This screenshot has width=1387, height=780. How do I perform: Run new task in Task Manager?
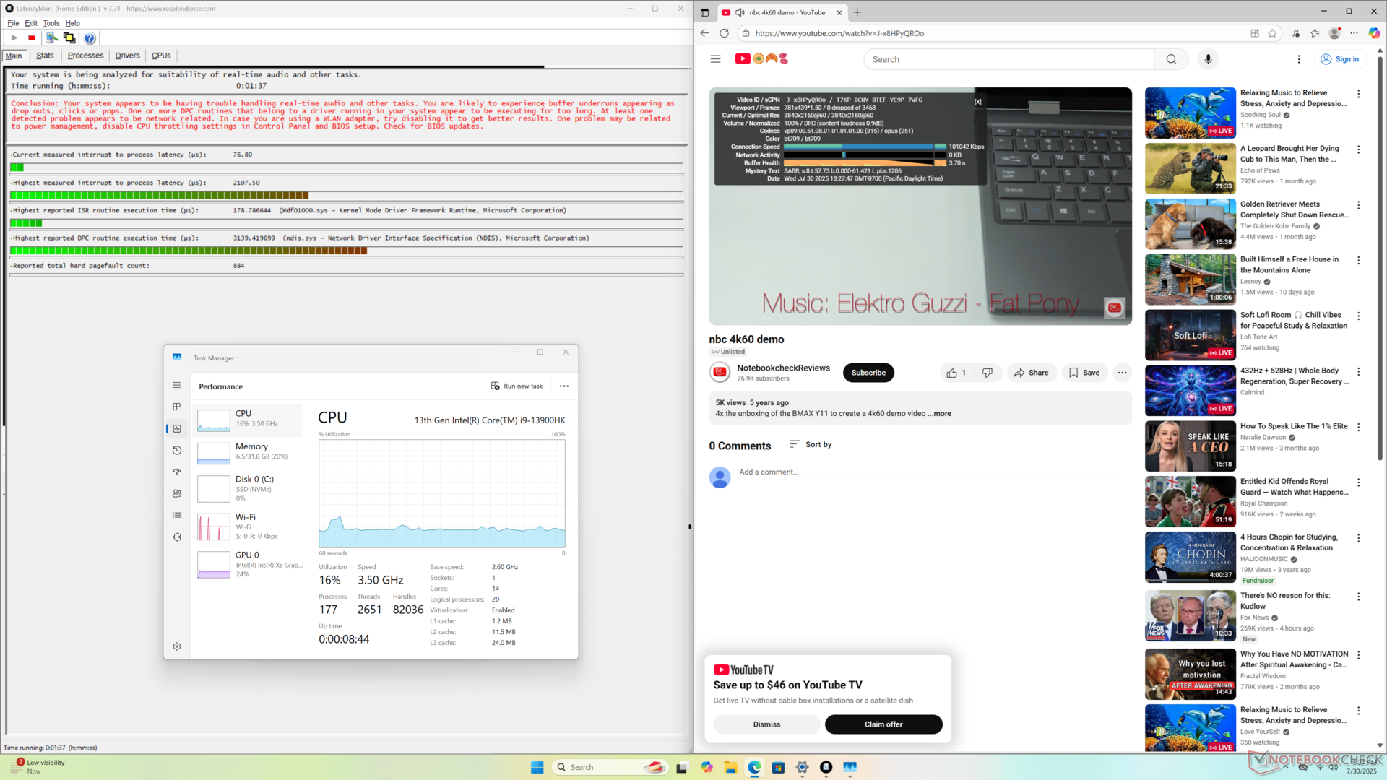pyautogui.click(x=517, y=386)
